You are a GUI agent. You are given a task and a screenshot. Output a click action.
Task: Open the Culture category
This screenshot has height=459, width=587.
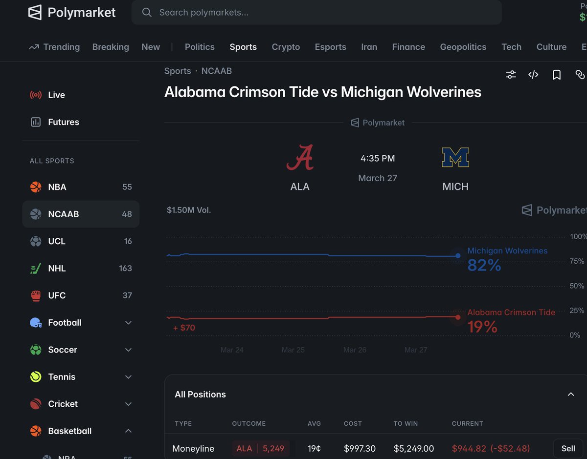click(551, 47)
